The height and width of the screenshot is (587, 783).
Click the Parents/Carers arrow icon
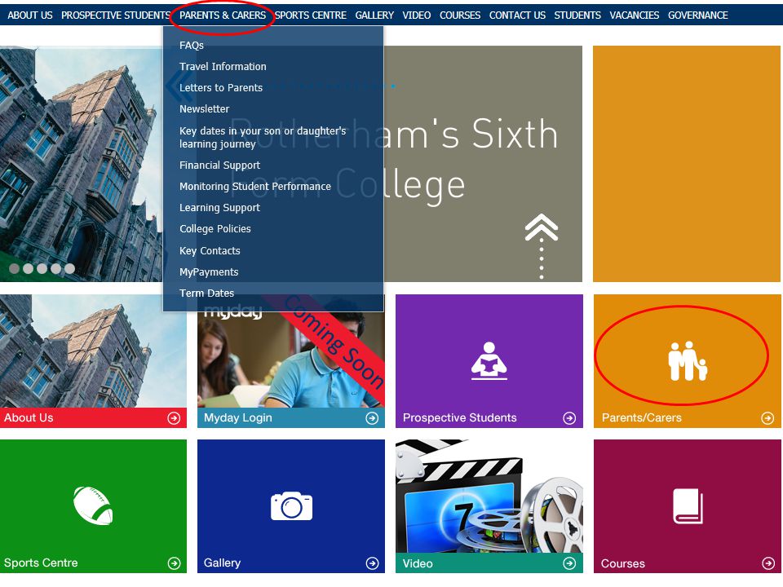pyautogui.click(x=768, y=418)
